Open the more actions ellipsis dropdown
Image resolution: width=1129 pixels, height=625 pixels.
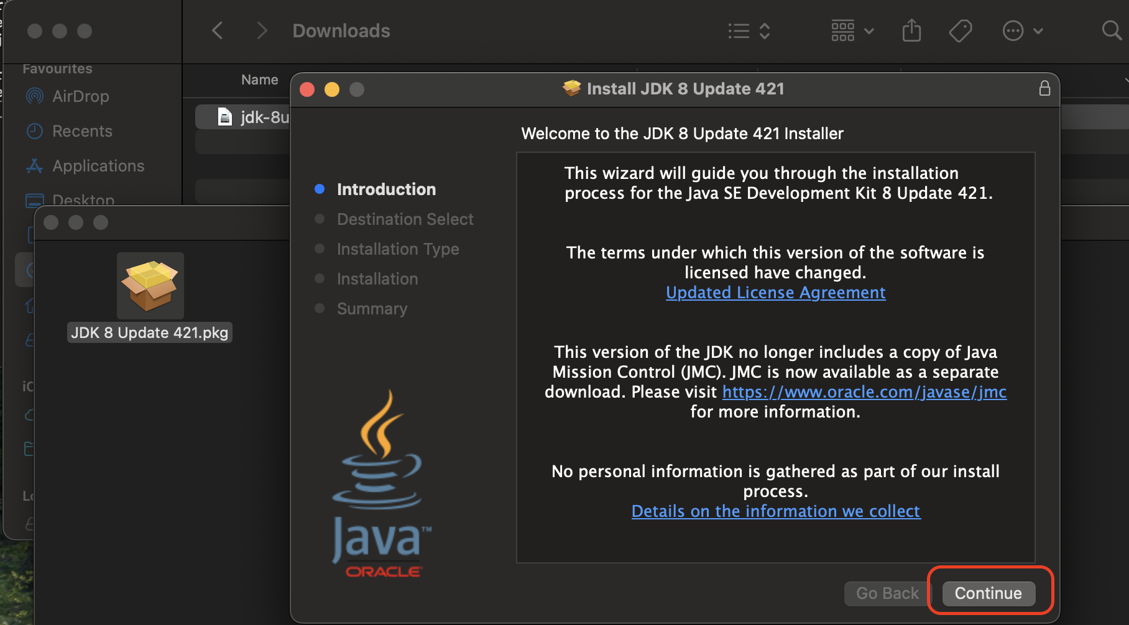(1022, 30)
